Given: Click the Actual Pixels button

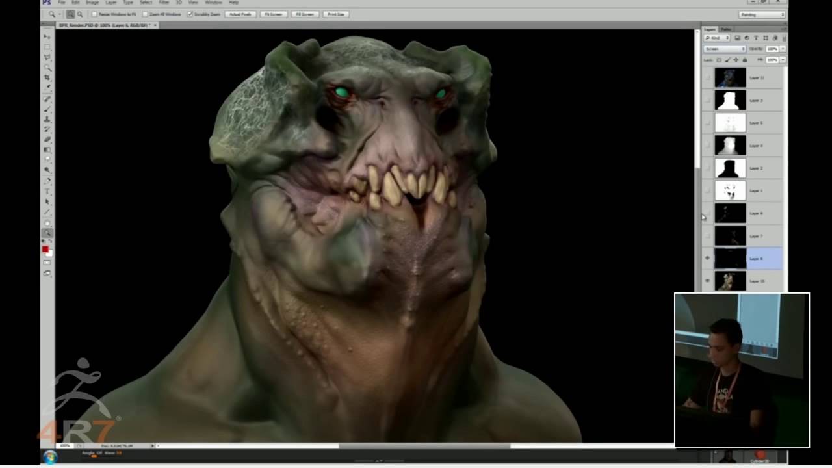Looking at the screenshot, I should click(x=239, y=14).
